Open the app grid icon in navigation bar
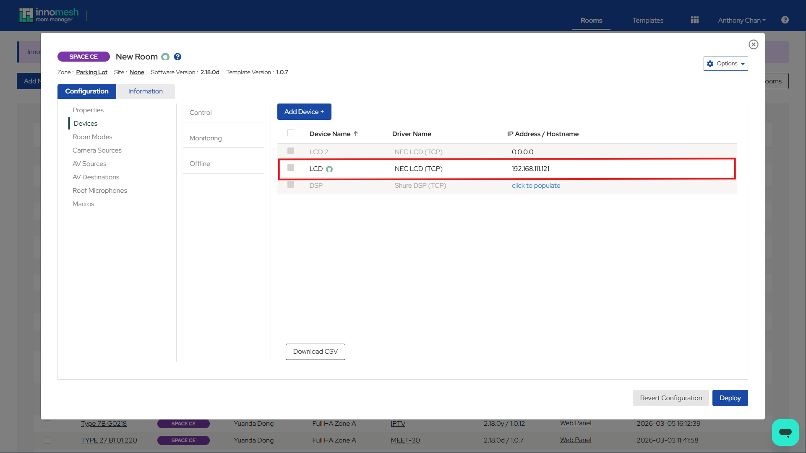Viewport: 806px width, 453px height. [694, 20]
